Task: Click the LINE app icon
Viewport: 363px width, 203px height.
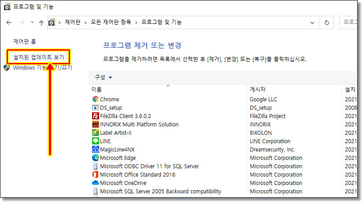Action: (95, 141)
